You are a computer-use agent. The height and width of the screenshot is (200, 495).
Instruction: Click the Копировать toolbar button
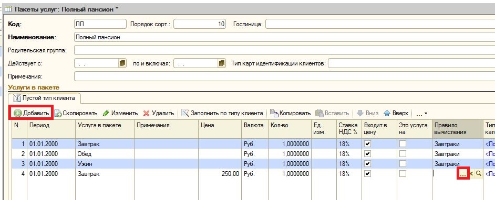point(291,113)
